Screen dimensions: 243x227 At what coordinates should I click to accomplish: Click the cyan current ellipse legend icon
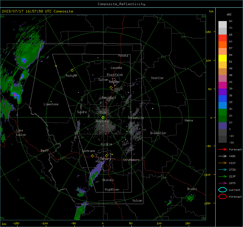[222, 190]
